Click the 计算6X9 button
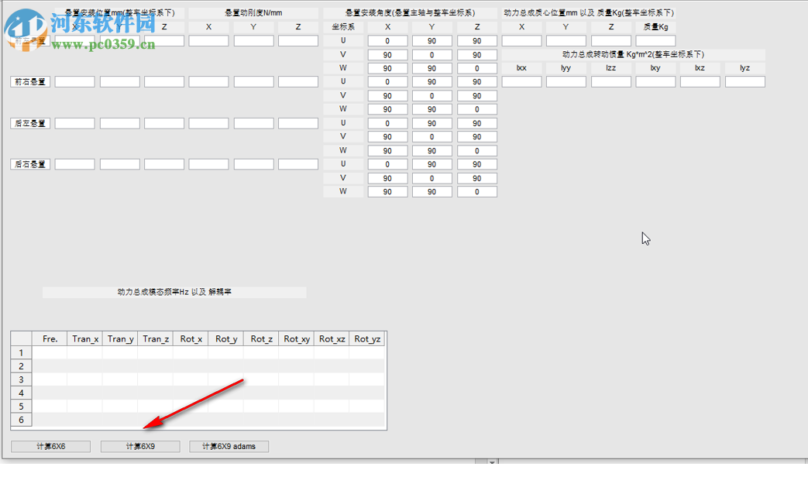The height and width of the screenshot is (477, 808). click(140, 446)
